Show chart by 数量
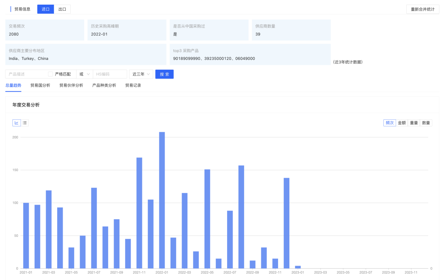 [x=426, y=123]
